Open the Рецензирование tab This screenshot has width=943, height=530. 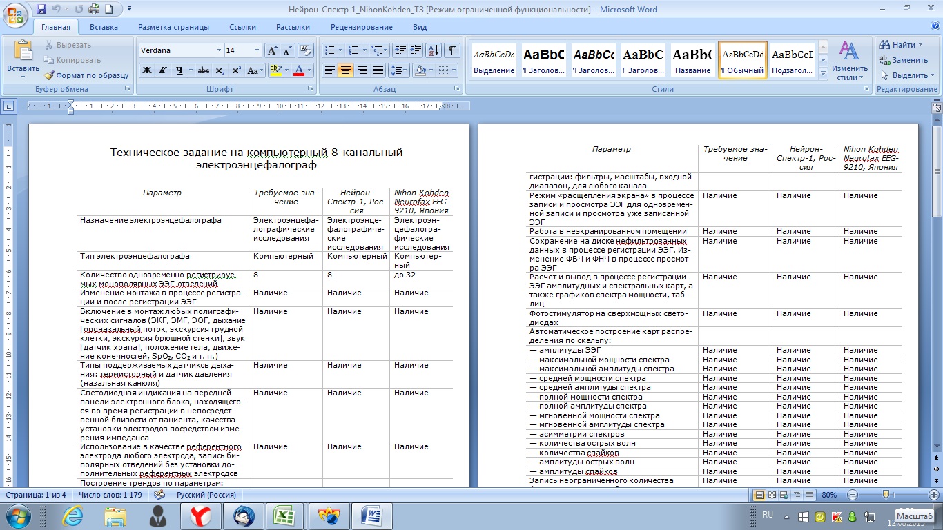tap(361, 27)
